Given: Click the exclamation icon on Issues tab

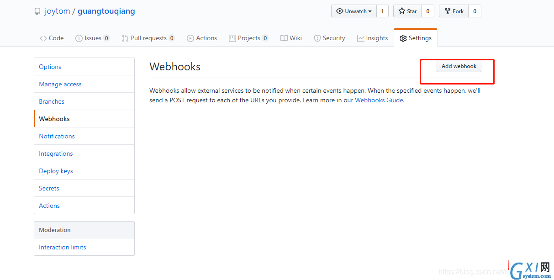Looking at the screenshot, I should coord(79,38).
